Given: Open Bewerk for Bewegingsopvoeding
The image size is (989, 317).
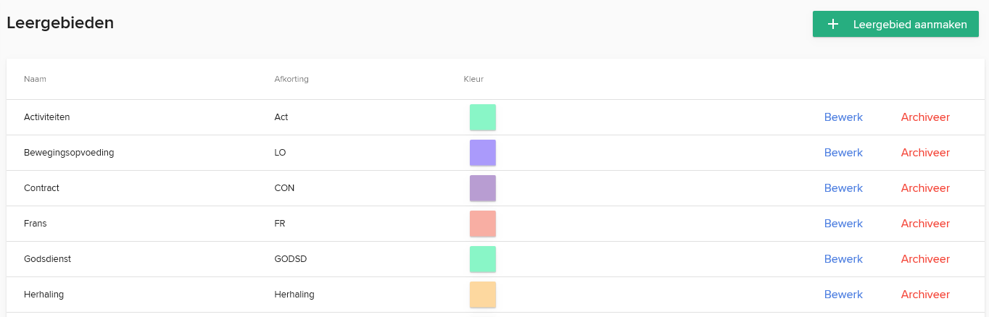Looking at the screenshot, I should tap(843, 153).
